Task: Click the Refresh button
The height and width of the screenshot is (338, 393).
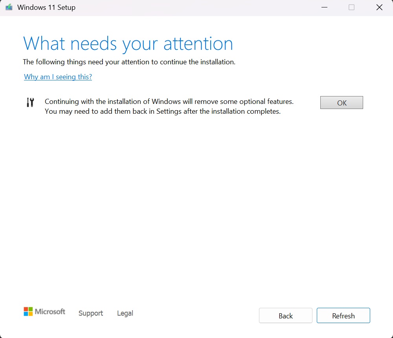Action: click(343, 316)
